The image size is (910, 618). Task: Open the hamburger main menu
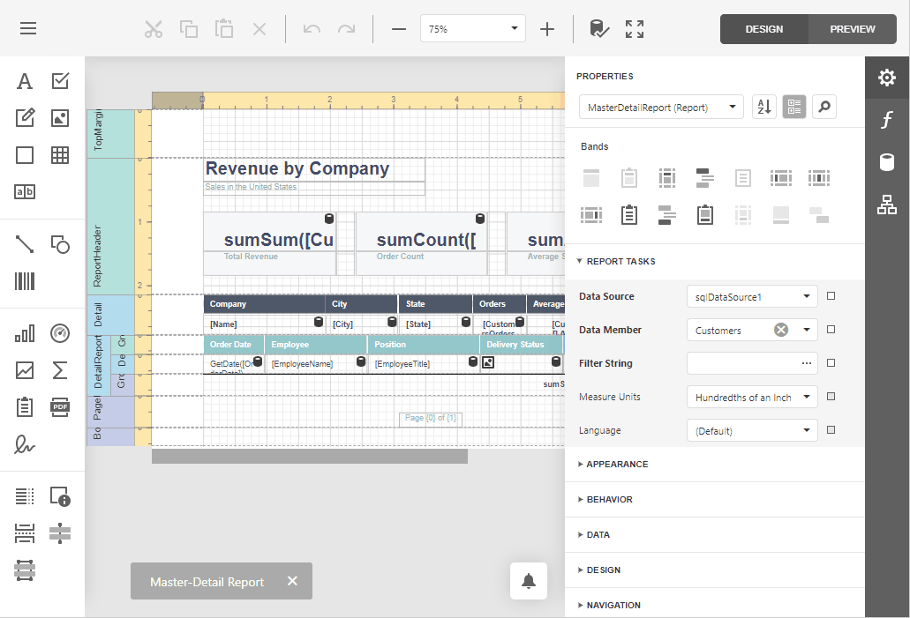point(28,29)
